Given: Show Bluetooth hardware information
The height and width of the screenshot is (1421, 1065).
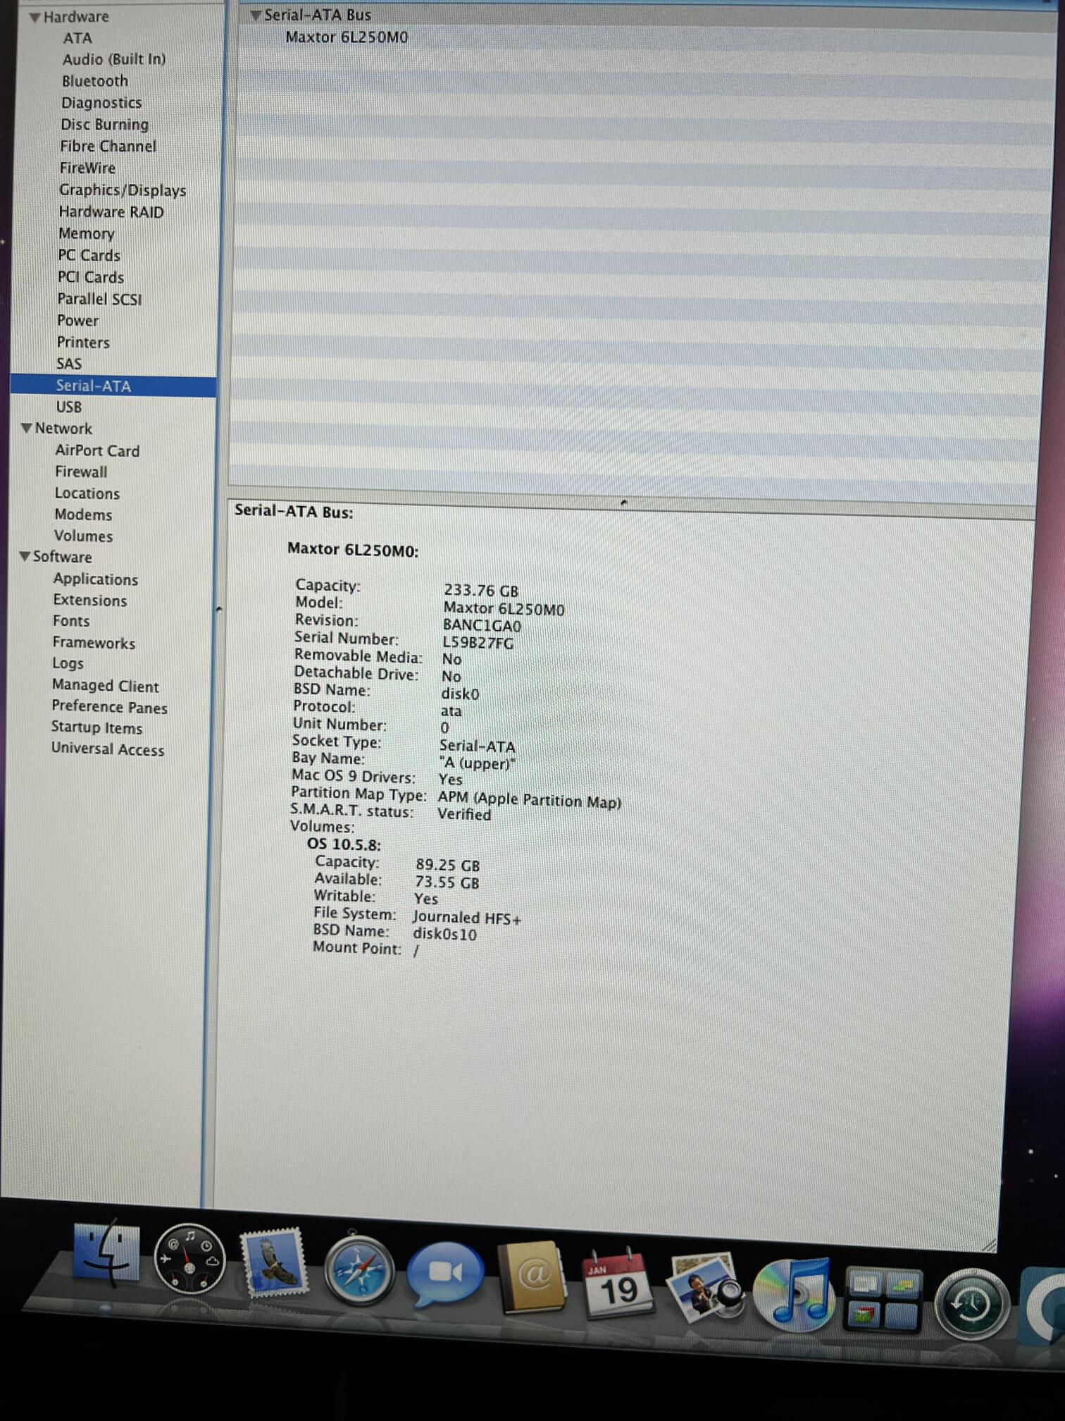Looking at the screenshot, I should [95, 81].
